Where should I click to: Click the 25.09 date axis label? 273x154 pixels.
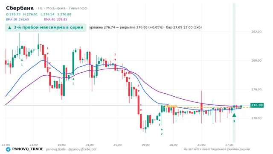[x=118, y=145]
